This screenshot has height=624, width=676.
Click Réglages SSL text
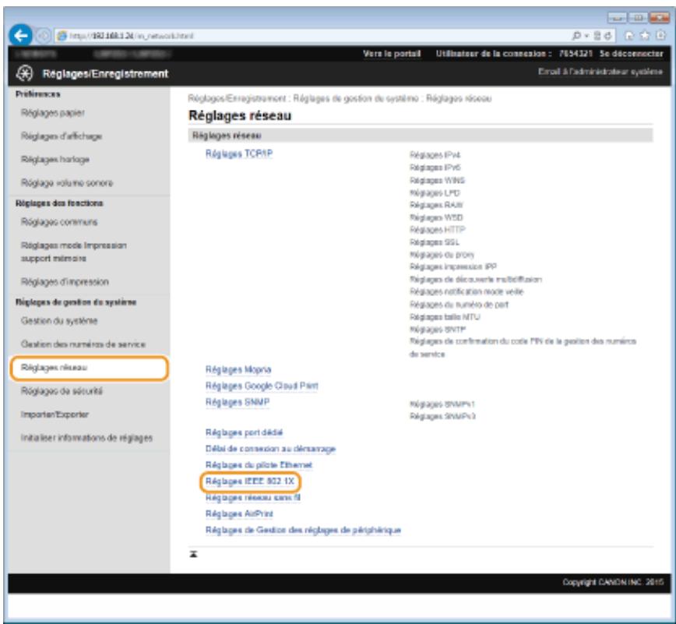tap(434, 242)
